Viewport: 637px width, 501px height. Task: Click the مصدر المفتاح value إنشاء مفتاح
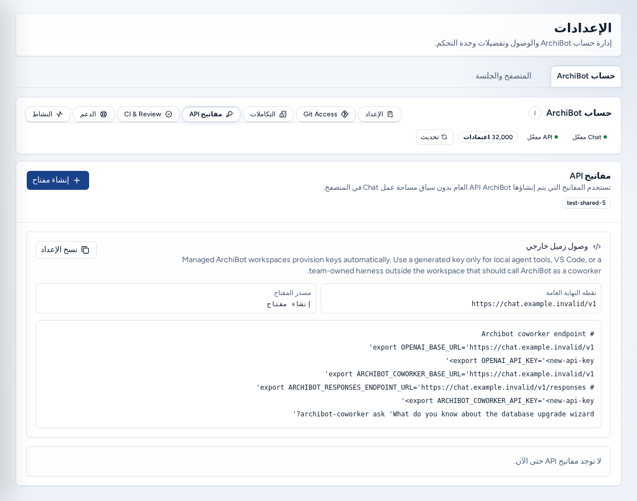click(x=288, y=304)
